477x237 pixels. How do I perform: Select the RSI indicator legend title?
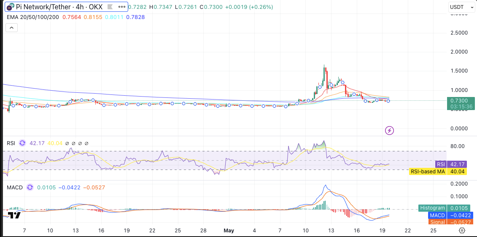click(x=11, y=143)
